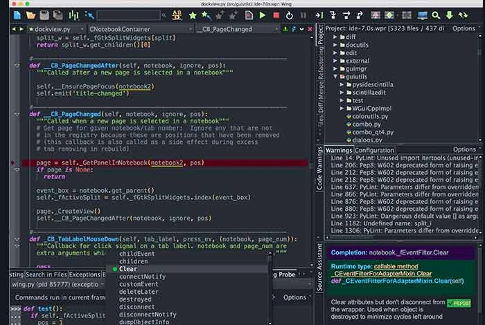Save all files icon
The image size is (485, 325).
(x=58, y=15)
